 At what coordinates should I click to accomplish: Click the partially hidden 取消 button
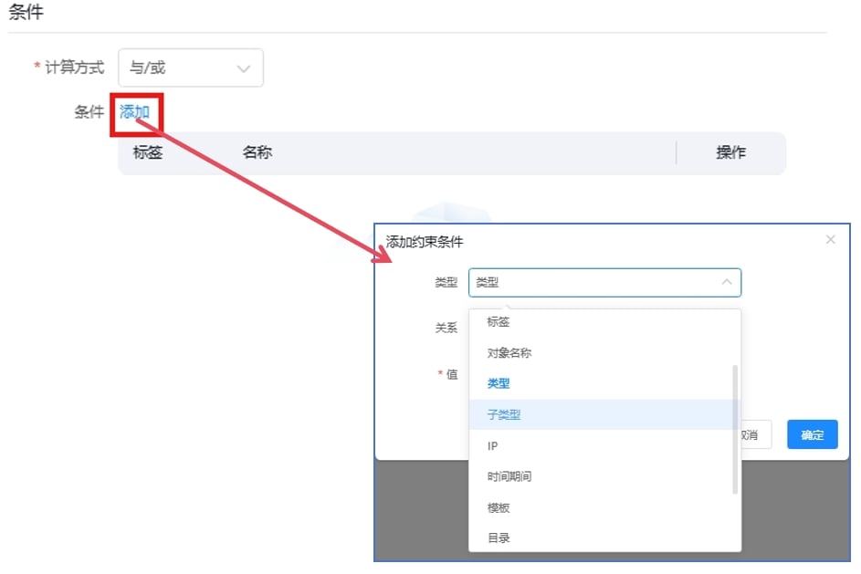click(x=756, y=434)
